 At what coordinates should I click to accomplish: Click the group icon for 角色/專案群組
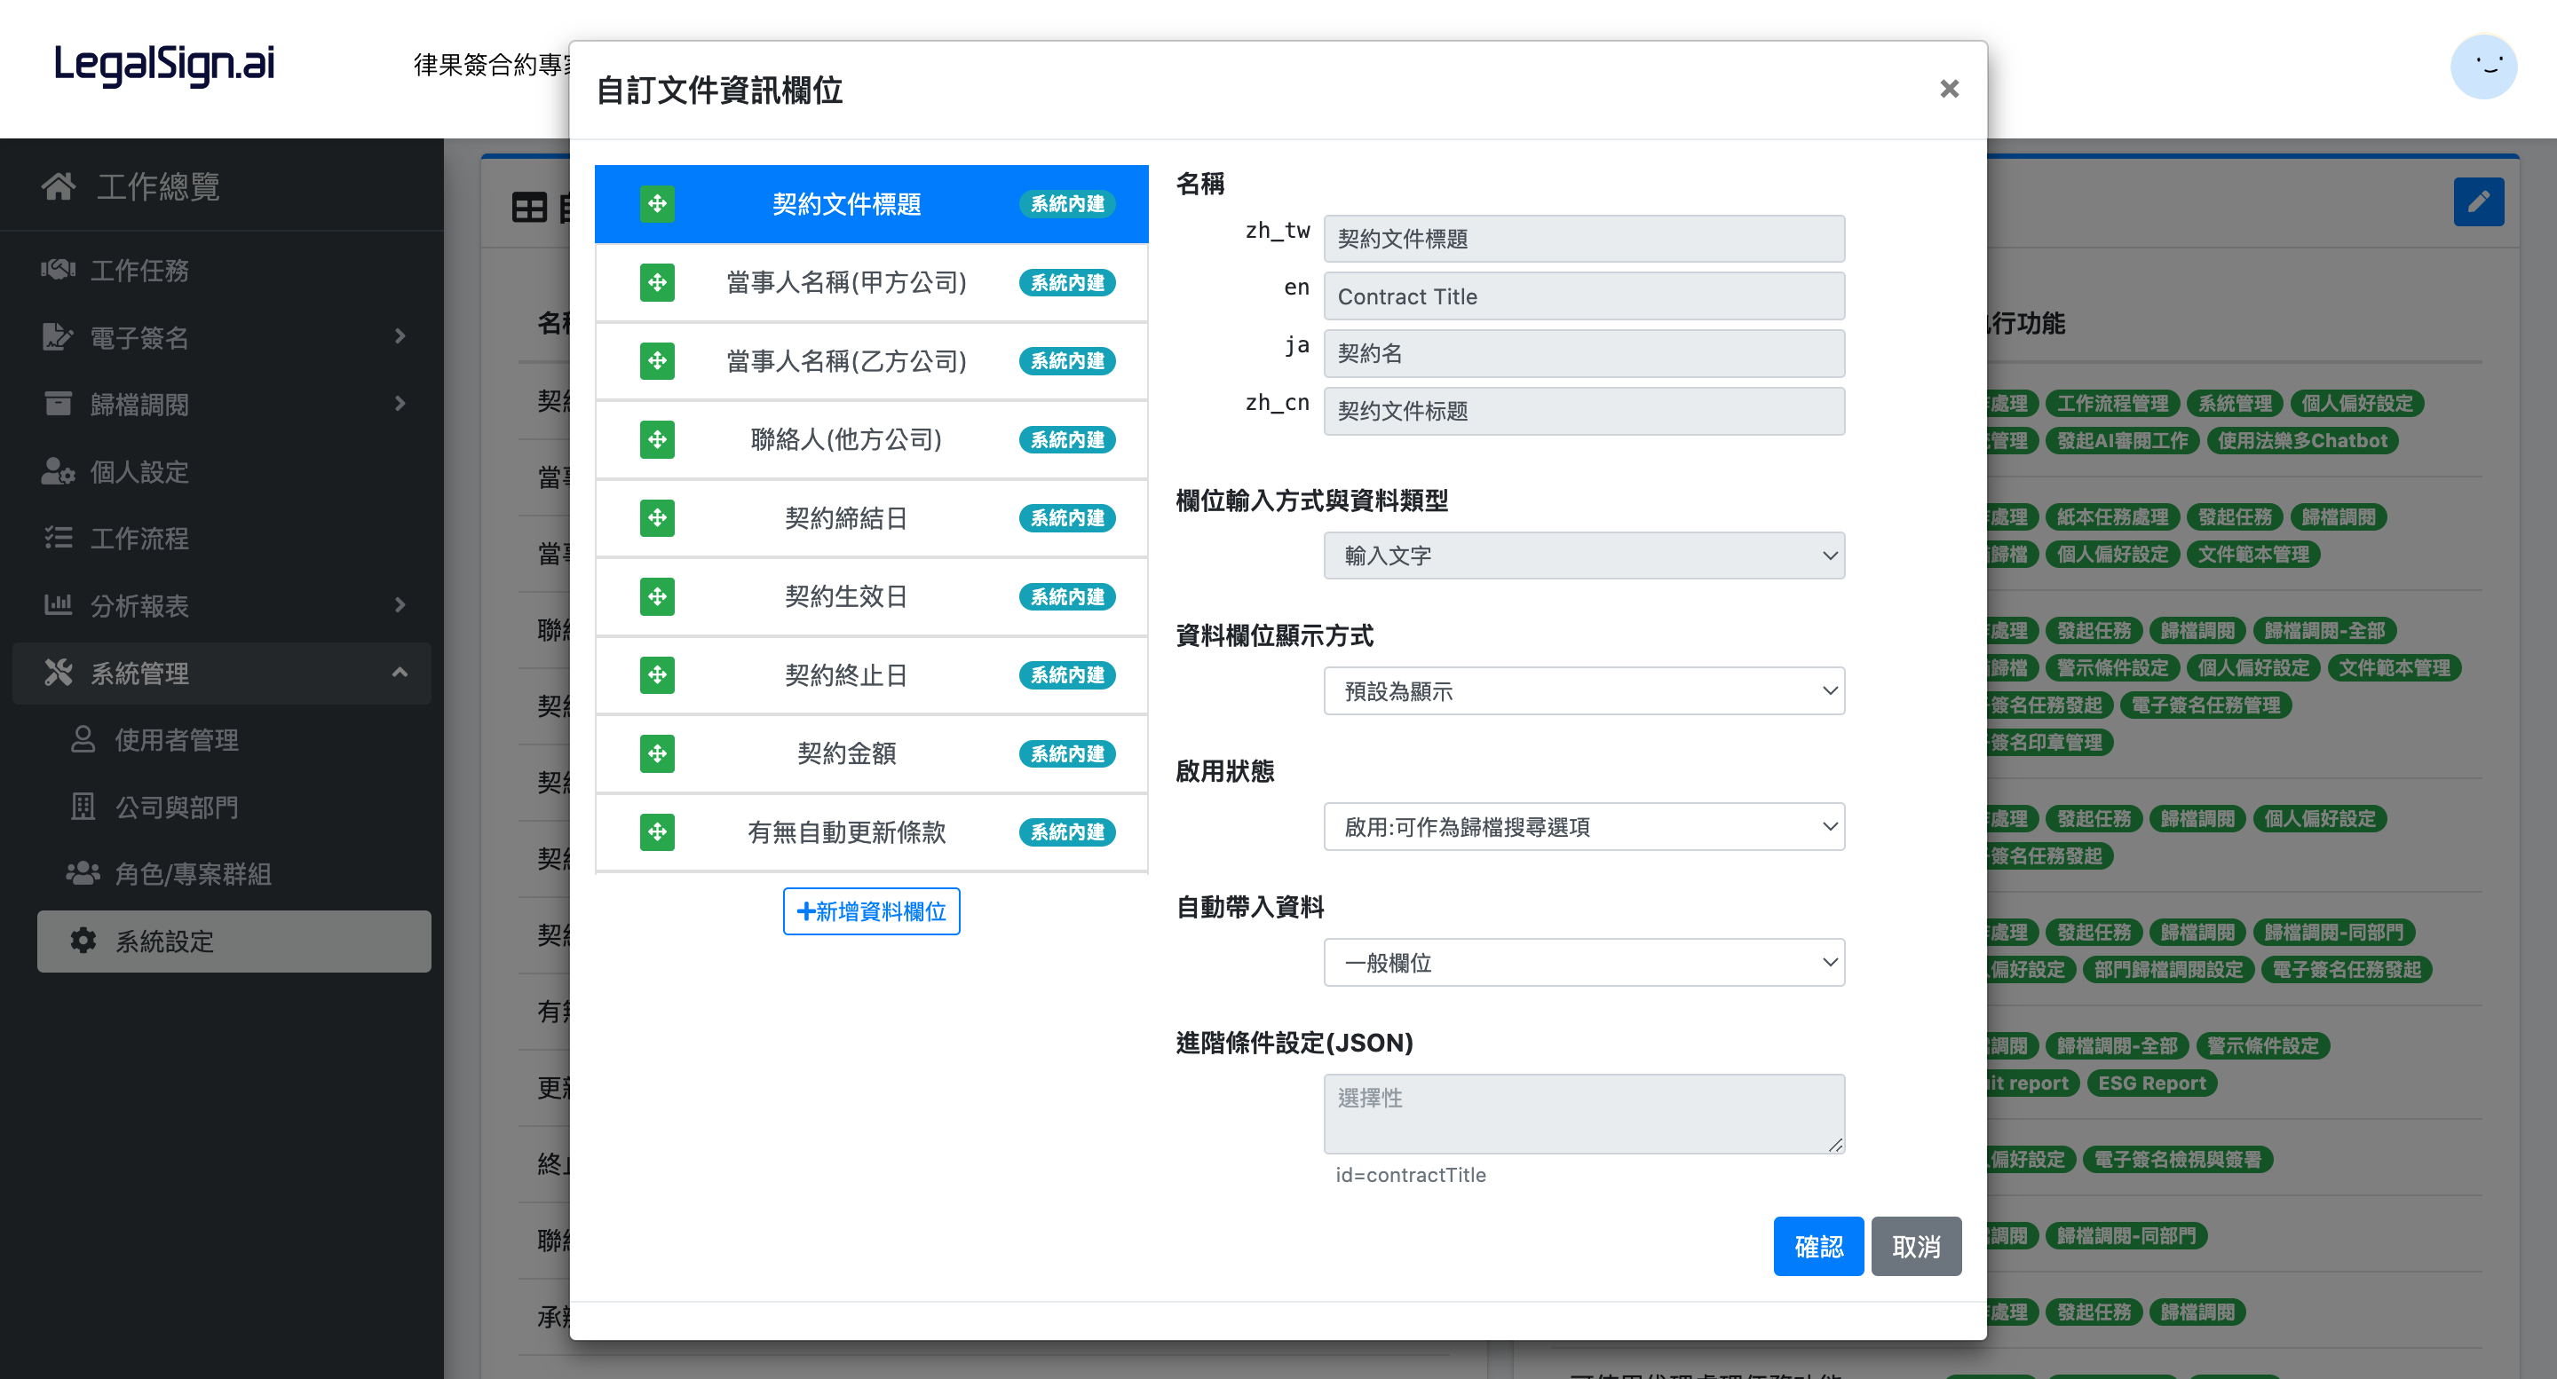coord(83,873)
